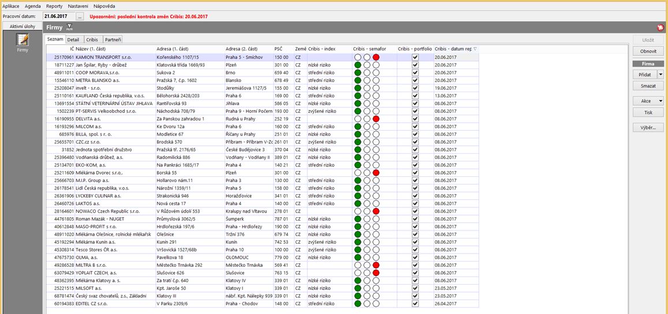Click the Tisk button
This screenshot has height=314, width=668.
648,112
